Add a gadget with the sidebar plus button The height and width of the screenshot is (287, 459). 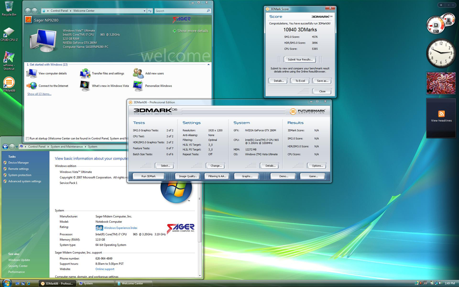pos(441,5)
